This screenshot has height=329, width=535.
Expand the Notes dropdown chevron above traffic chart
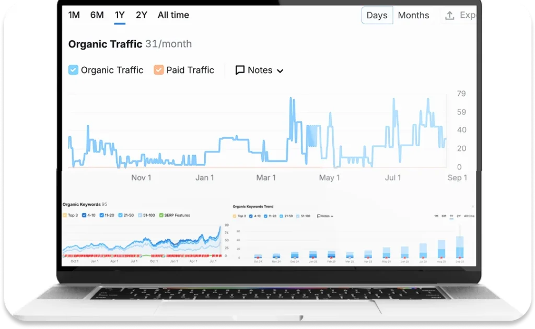280,70
